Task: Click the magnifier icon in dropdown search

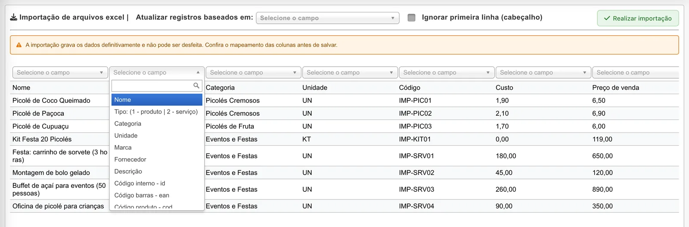Action: [196, 86]
